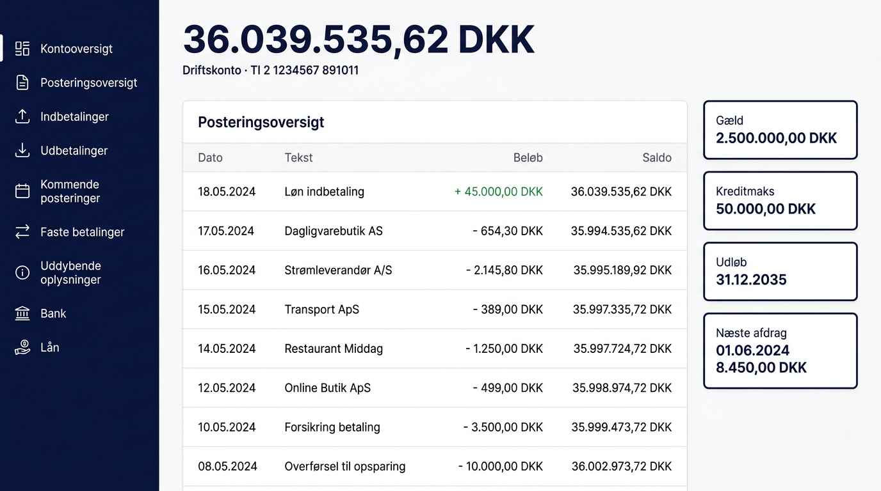Image resolution: width=881 pixels, height=491 pixels.
Task: Click the Faste betalinger arrows icon
Action: 22,232
